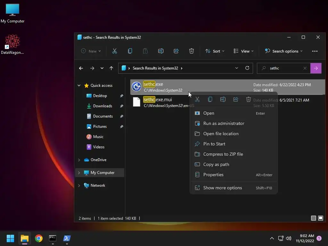This screenshot has width=328, height=246.
Task: Open the PowerShell taskbar icon
Action: click(67, 238)
